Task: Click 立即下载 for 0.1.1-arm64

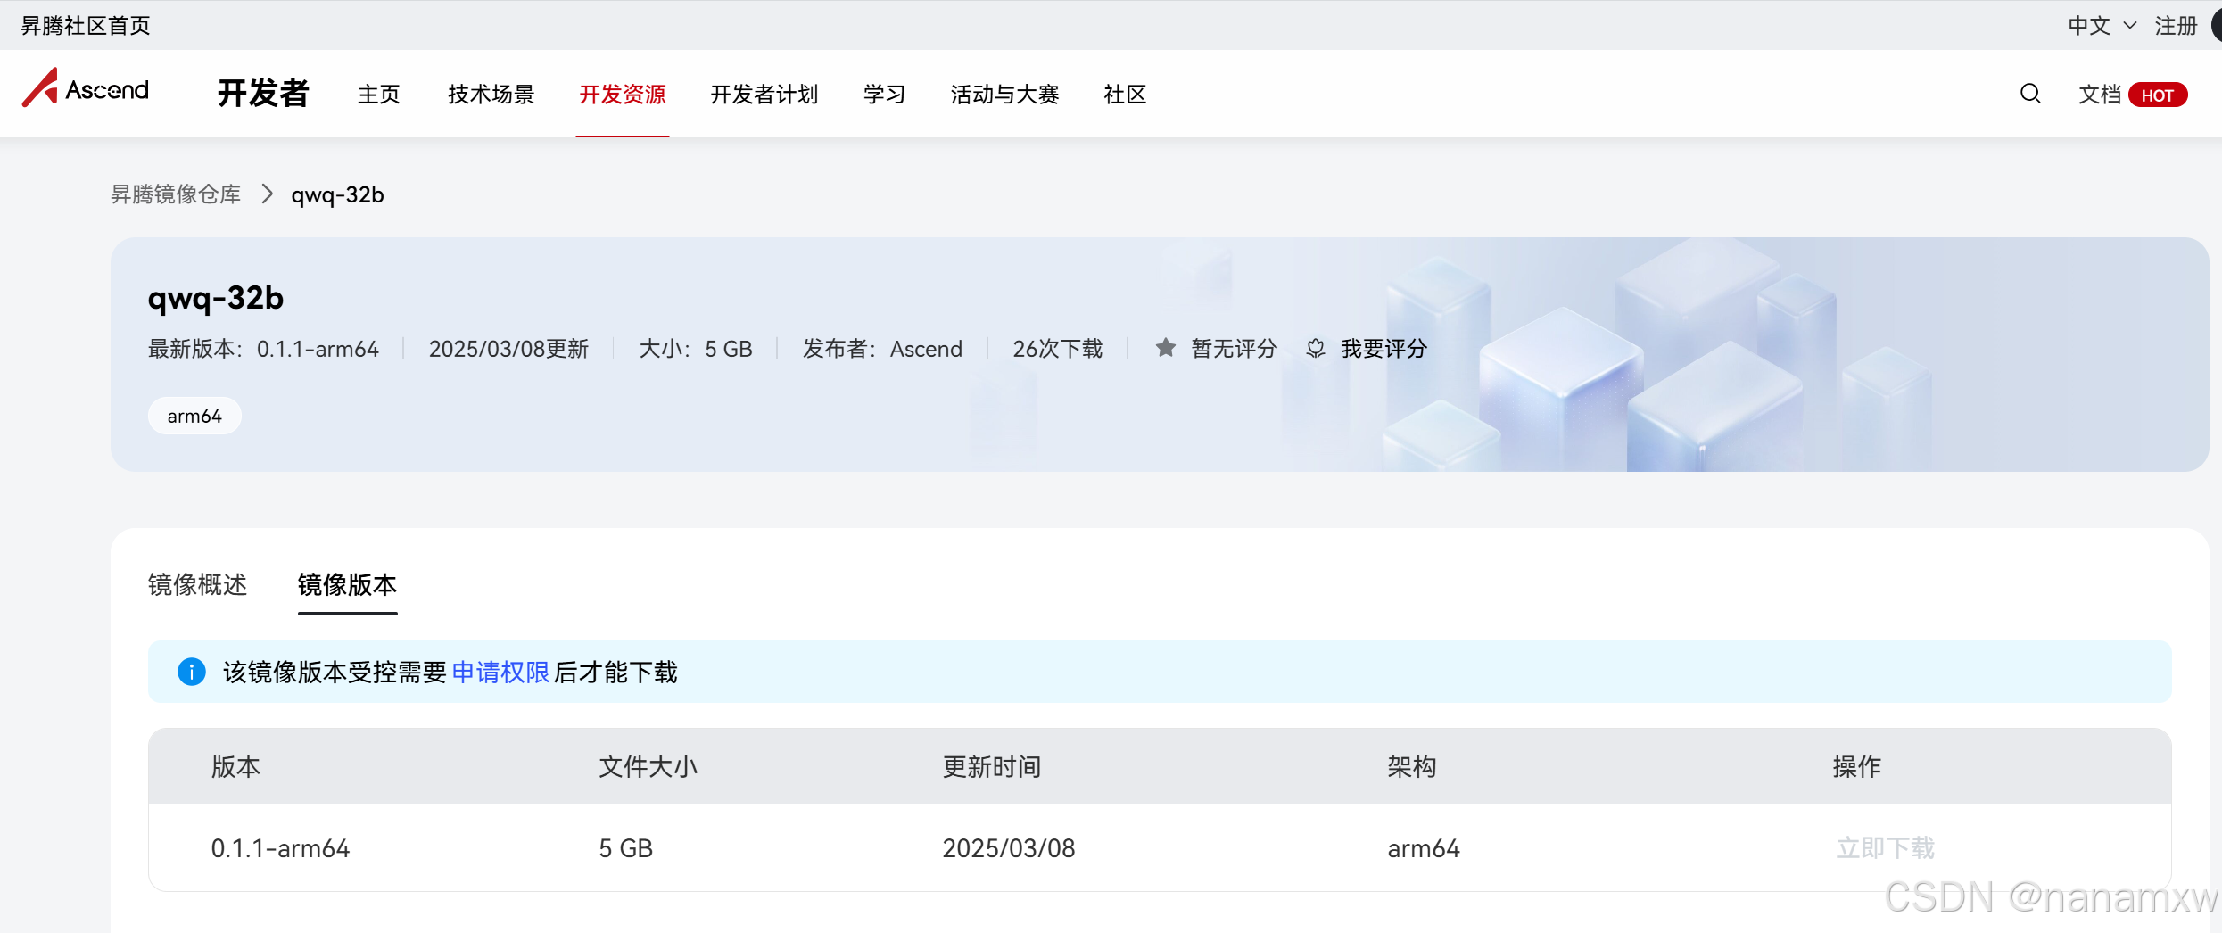Action: coord(1885,847)
